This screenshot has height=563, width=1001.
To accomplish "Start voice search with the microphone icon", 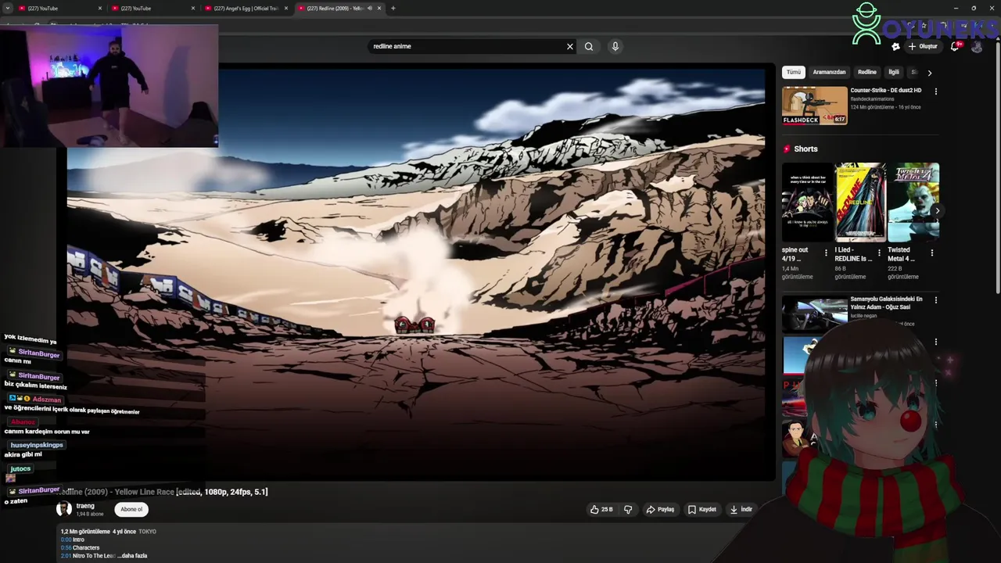I will point(615,46).
